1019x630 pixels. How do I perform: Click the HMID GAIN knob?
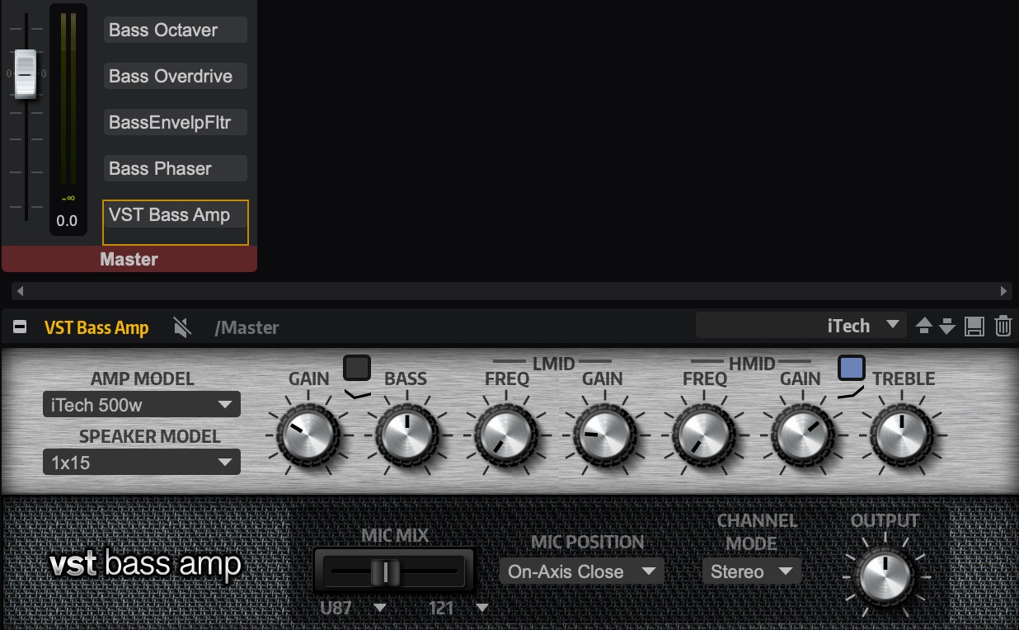point(803,435)
